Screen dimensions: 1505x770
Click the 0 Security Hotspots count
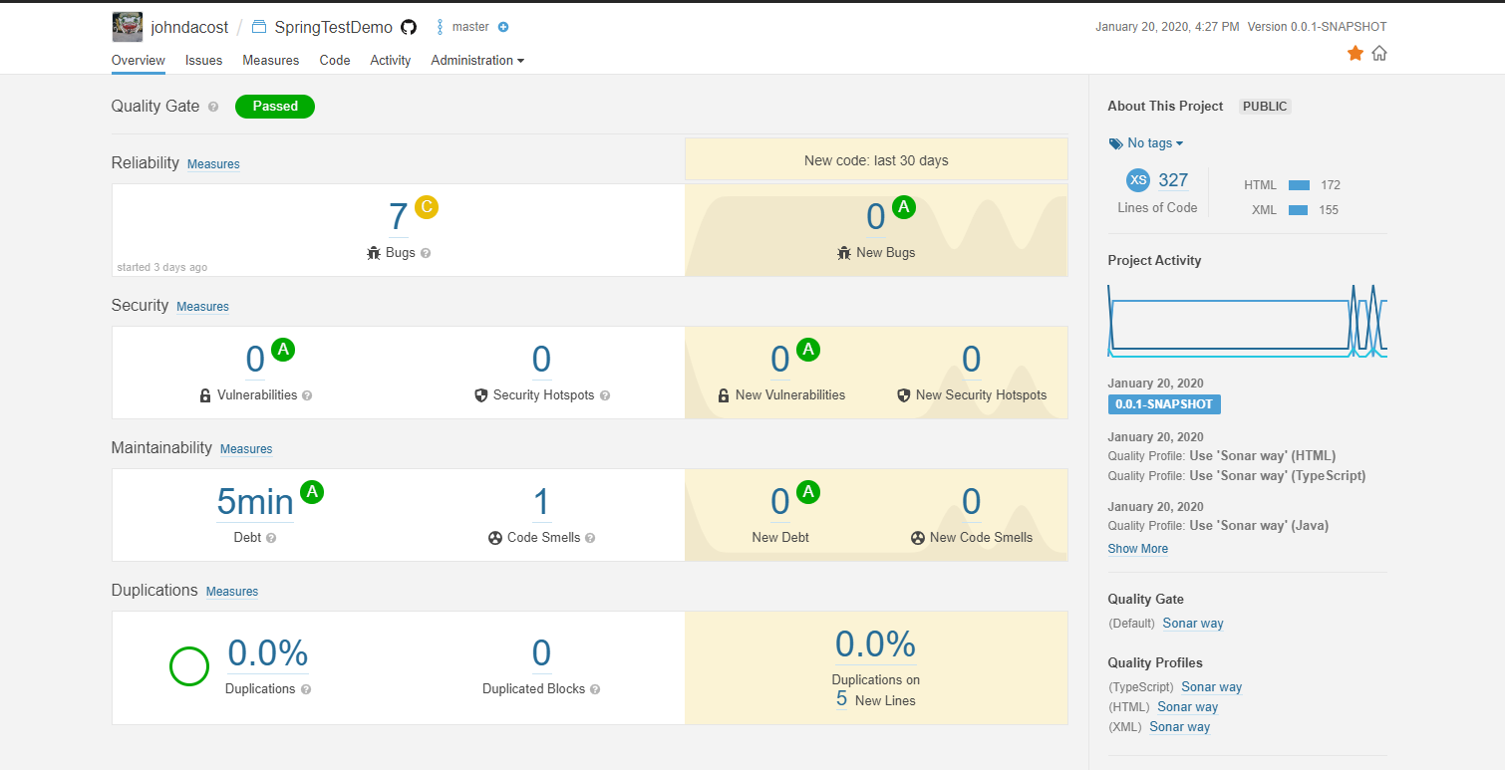point(541,360)
